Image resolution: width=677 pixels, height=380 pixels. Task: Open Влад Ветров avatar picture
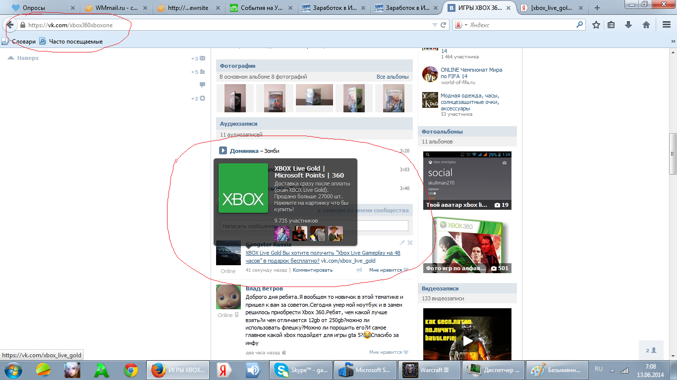tap(228, 297)
